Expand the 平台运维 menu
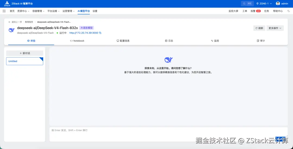Screen dimensions: 293x149 click(53, 11)
